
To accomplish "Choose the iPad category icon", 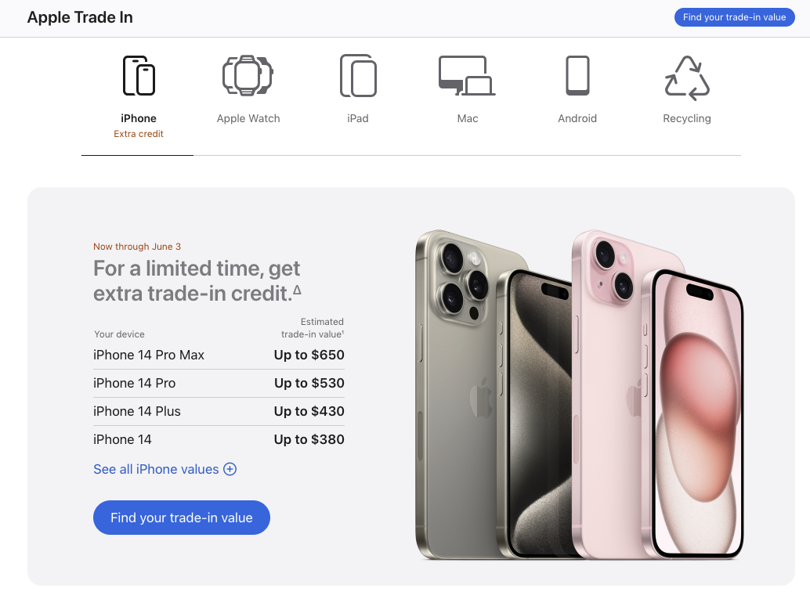I will pyautogui.click(x=358, y=75).
